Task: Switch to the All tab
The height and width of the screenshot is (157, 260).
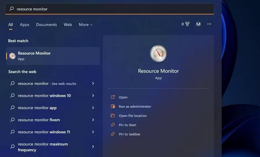Action: [x=11, y=24]
